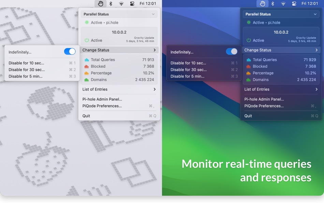Click the red Blocked chart icon in light menu

point(87,67)
